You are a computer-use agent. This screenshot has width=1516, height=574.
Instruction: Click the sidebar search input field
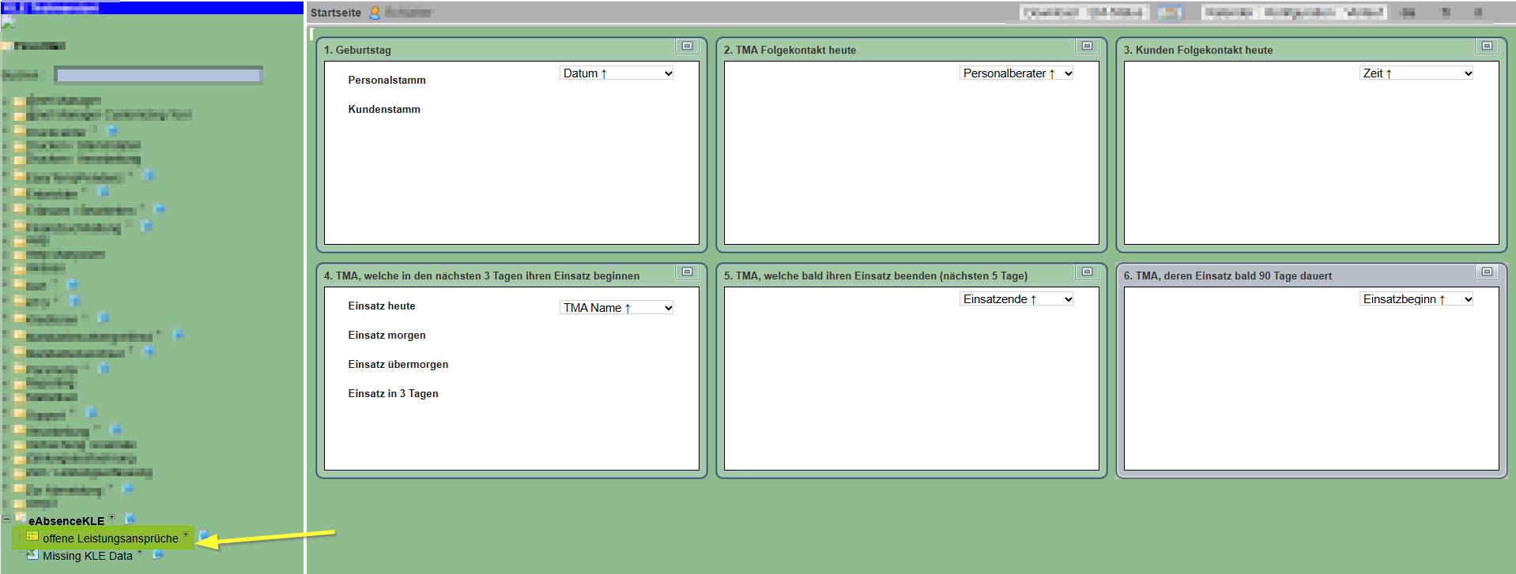[x=158, y=76]
